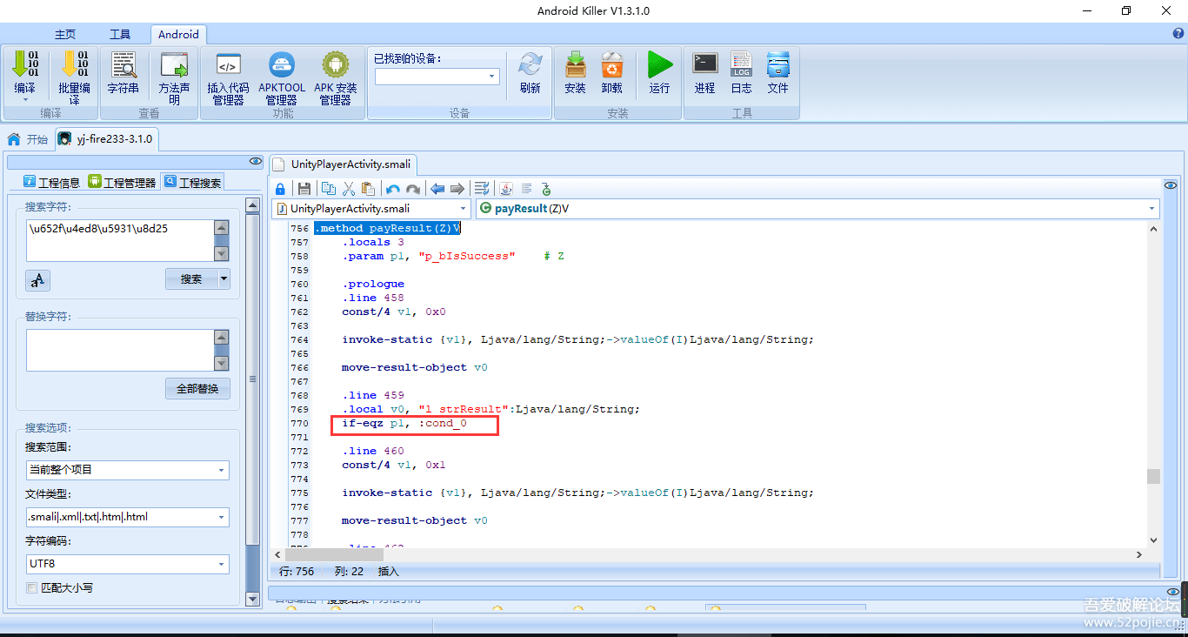Viewport: 1188px width, 637px height.
Task: Switch to the 主页 ribbon tab
Action: [65, 35]
